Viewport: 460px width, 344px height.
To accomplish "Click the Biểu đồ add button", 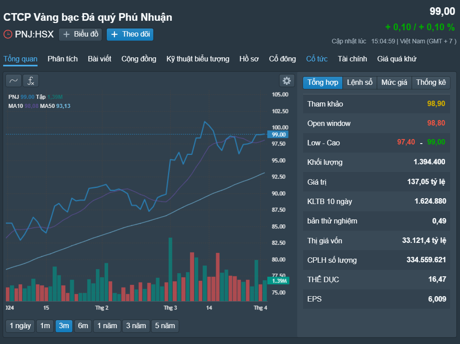I will pos(81,34).
